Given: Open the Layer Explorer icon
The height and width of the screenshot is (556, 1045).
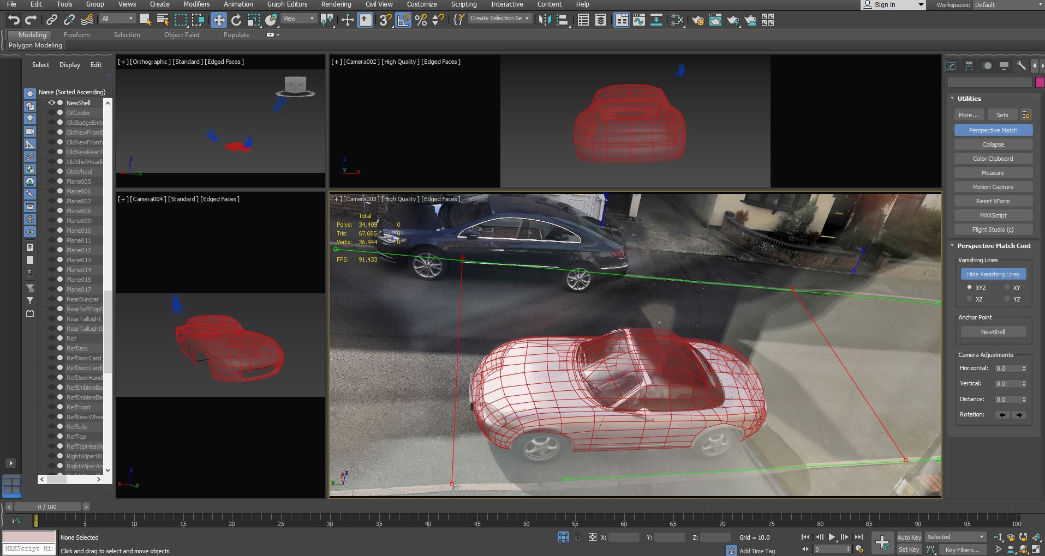Looking at the screenshot, I should (x=601, y=20).
